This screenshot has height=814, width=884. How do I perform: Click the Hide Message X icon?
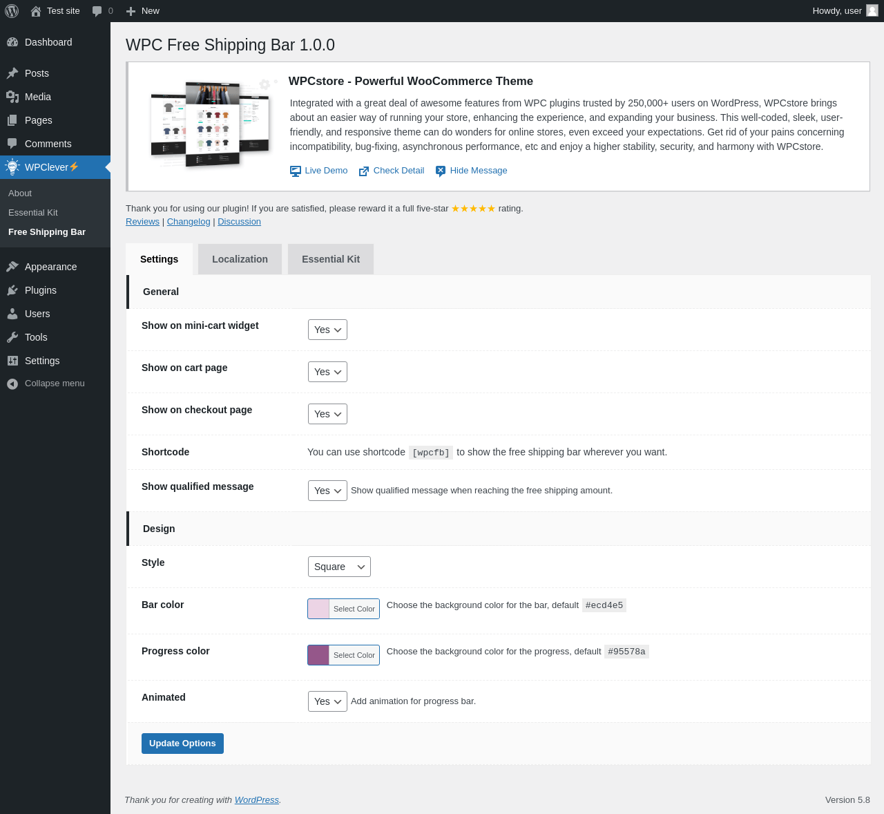click(x=441, y=171)
